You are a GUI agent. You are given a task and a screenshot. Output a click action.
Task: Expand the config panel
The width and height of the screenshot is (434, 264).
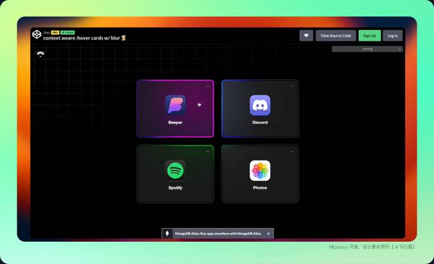367,49
